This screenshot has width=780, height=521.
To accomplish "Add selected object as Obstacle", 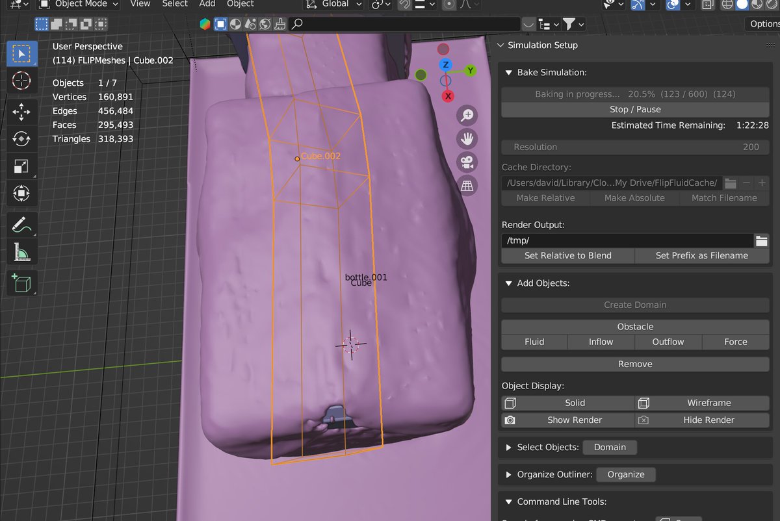I will (x=635, y=327).
